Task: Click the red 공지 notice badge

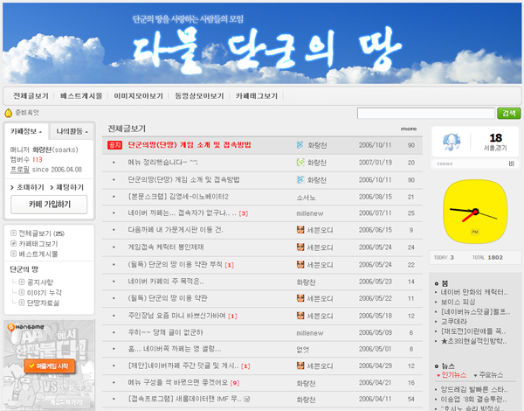Action: [114, 145]
